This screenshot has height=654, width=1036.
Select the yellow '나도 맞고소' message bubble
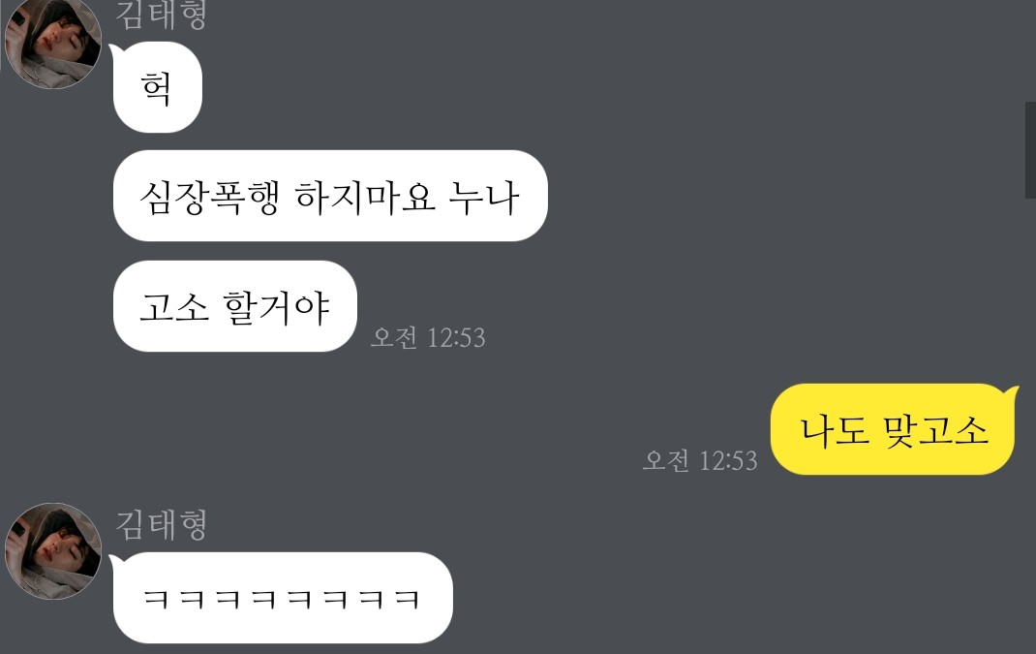[x=894, y=429]
